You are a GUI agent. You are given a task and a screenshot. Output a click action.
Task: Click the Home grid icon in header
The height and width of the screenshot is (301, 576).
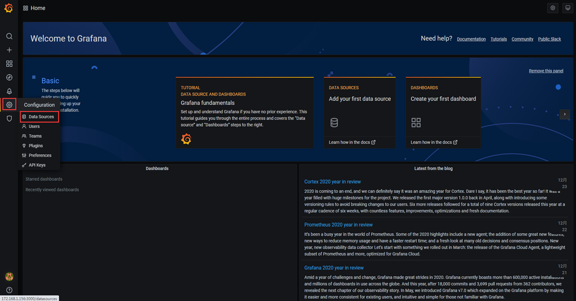click(26, 8)
